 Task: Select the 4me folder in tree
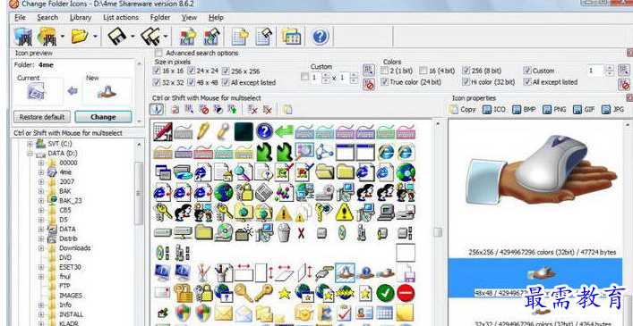(65, 171)
